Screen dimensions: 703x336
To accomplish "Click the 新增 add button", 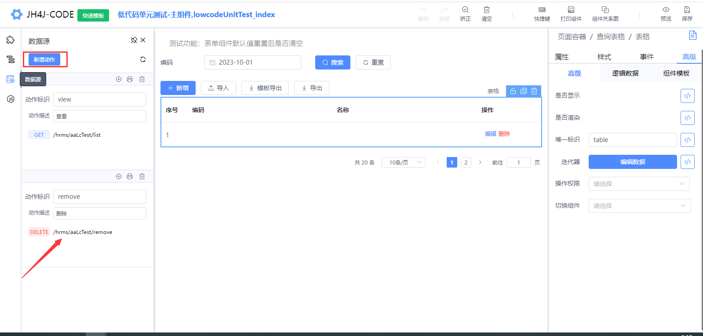I will [x=178, y=88].
